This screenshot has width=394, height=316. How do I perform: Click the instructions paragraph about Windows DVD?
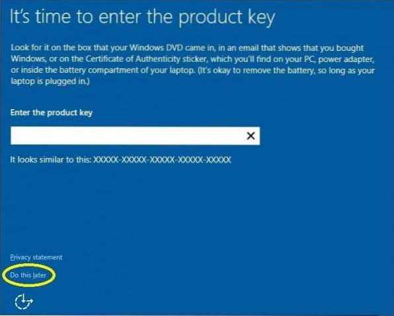point(193,65)
